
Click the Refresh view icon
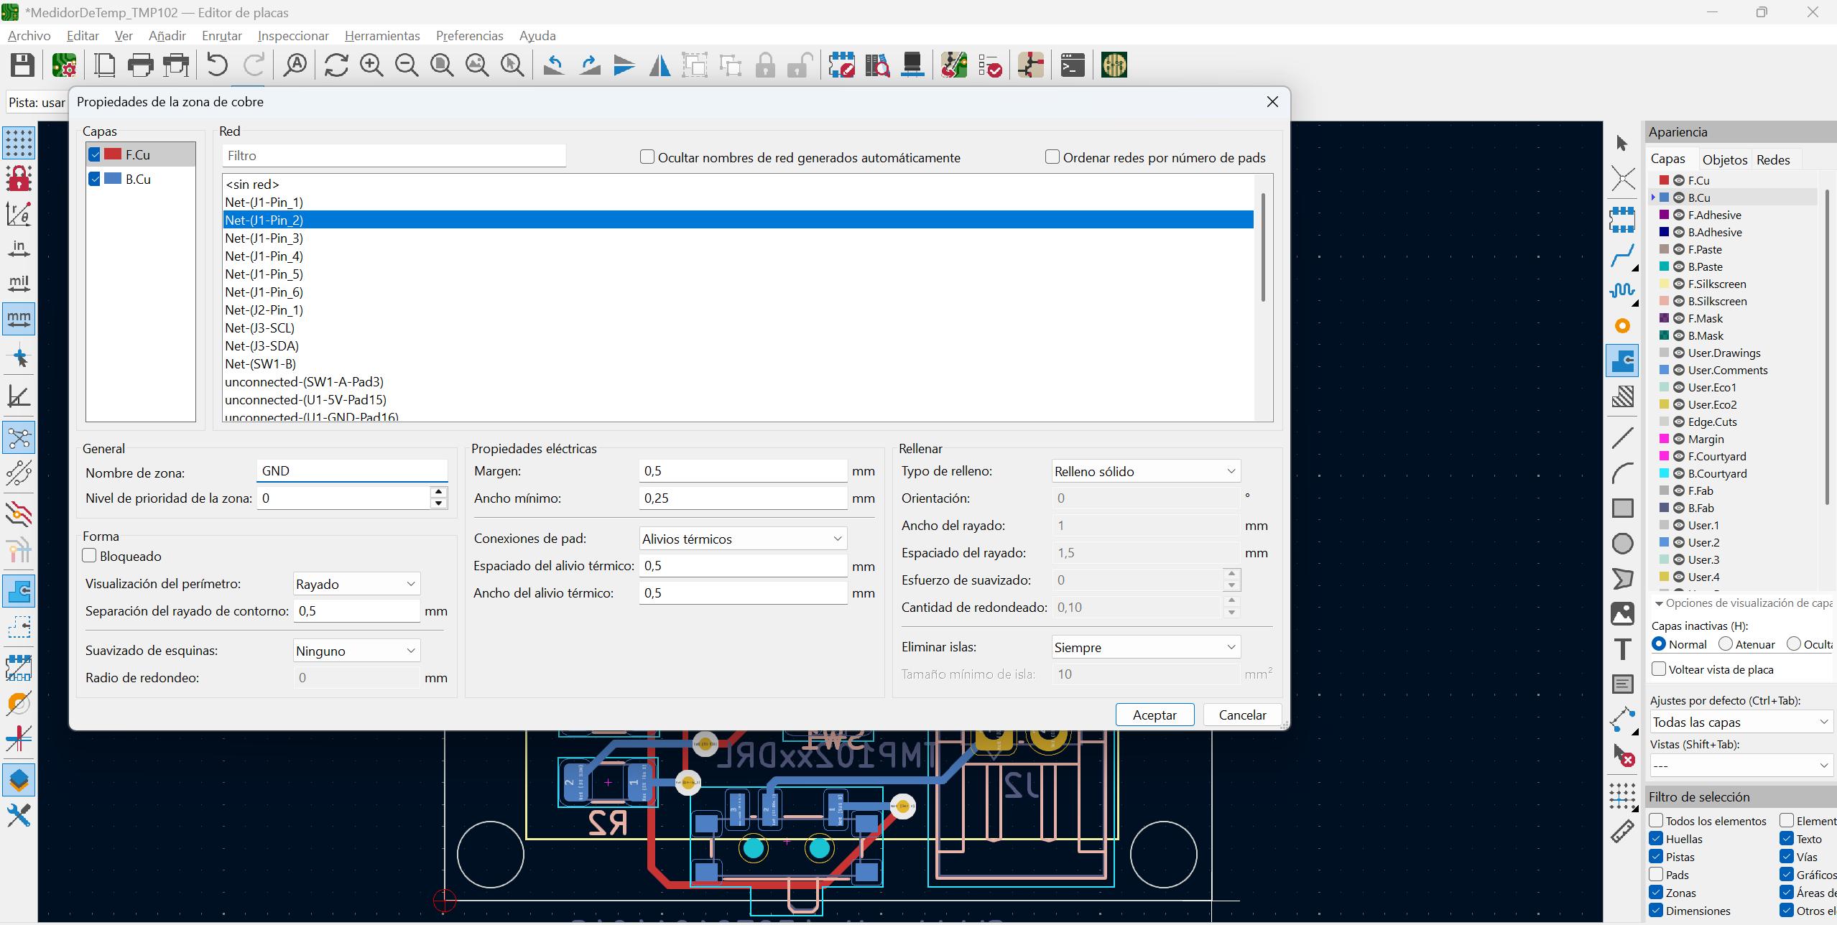point(336,65)
